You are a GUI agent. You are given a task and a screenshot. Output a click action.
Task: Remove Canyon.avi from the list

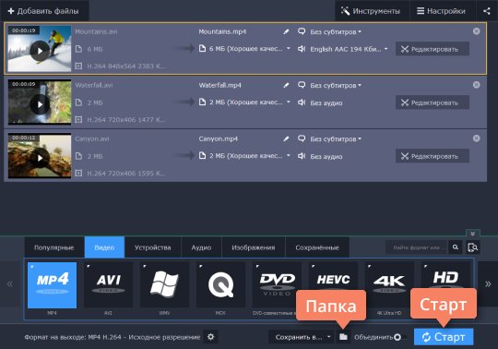pyautogui.click(x=477, y=138)
